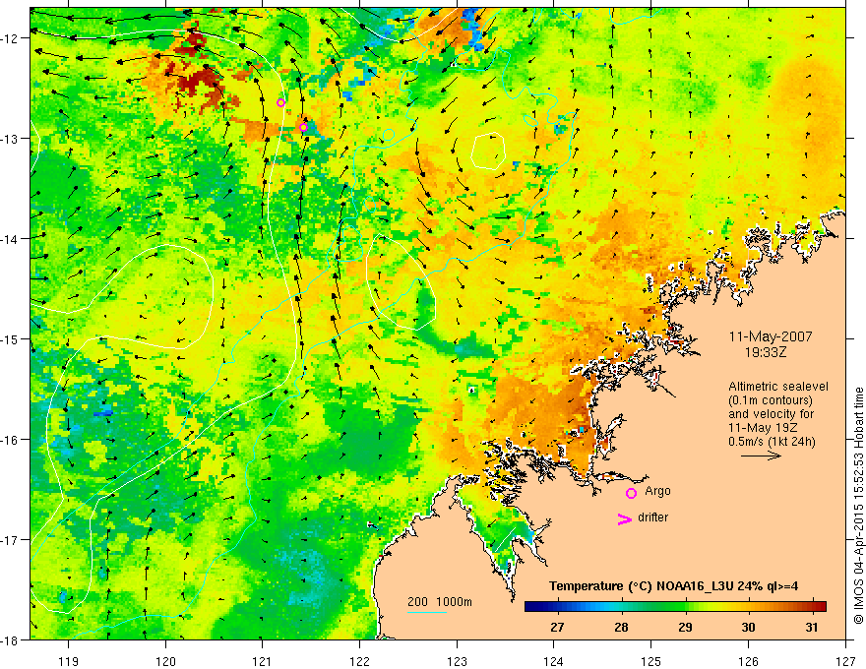
Task: Click the '(0.1m contours)' text line
Action: pos(771,400)
